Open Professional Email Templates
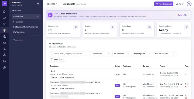This screenshot has width=194, height=99. 26,27
